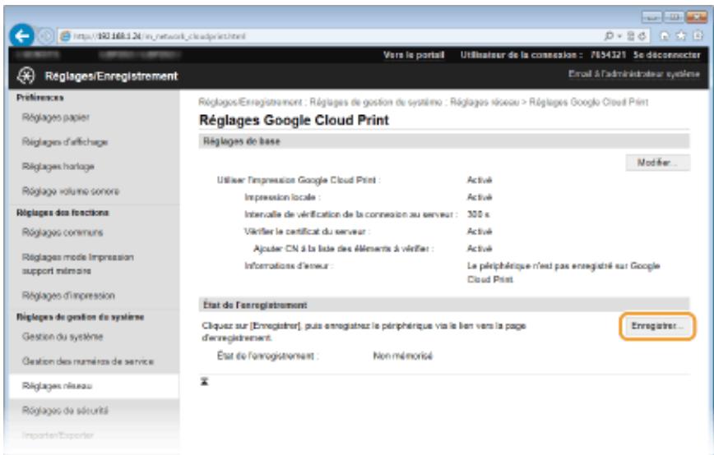Open Réglages mode Impression support mémoire
This screenshot has height=455, width=714.
pos(78,264)
